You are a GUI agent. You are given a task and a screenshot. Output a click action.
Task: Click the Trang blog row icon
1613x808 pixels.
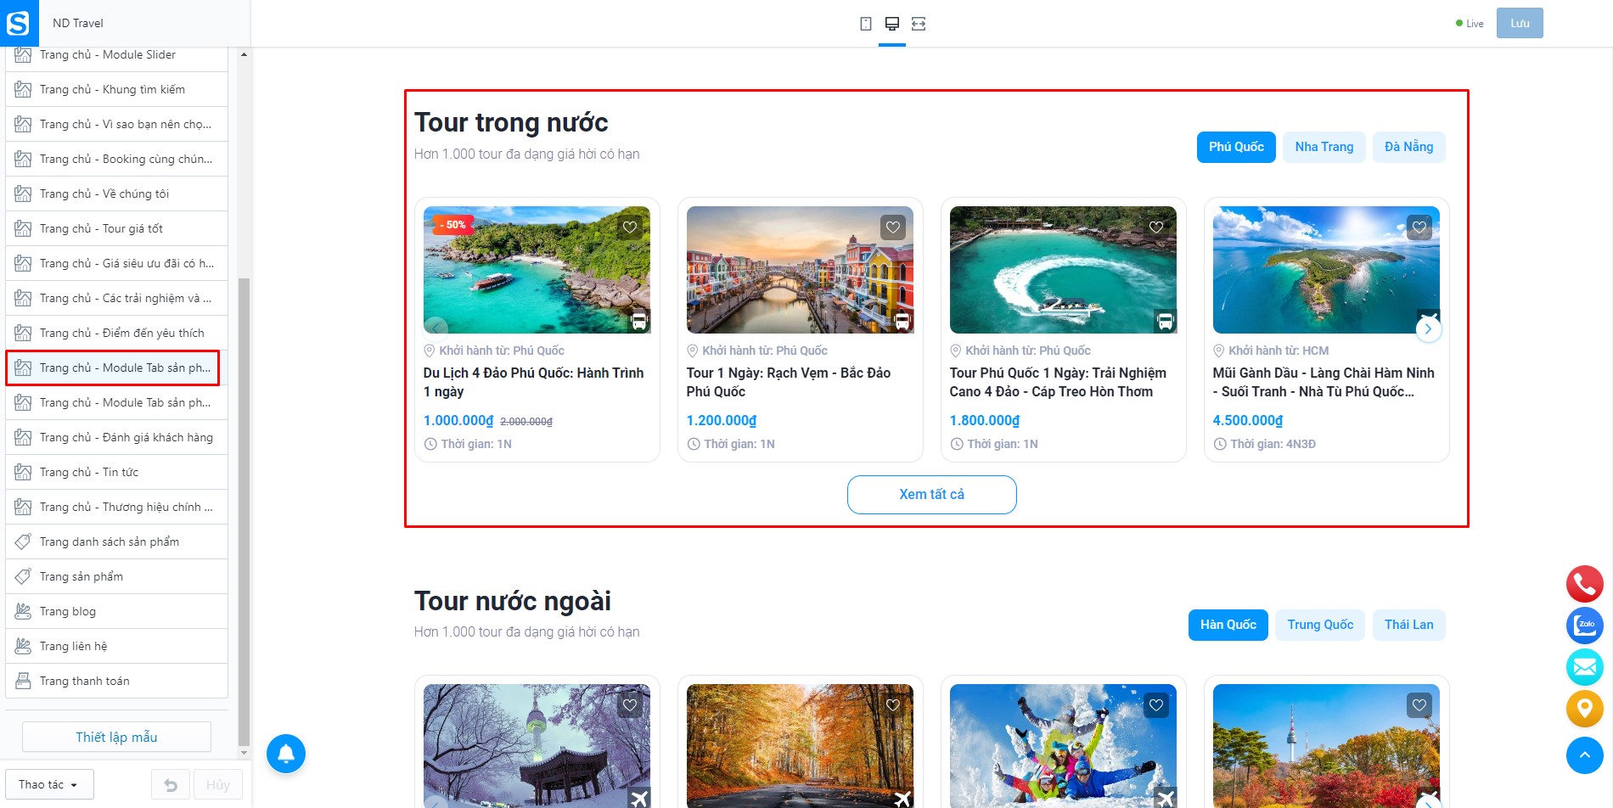pyautogui.click(x=23, y=611)
